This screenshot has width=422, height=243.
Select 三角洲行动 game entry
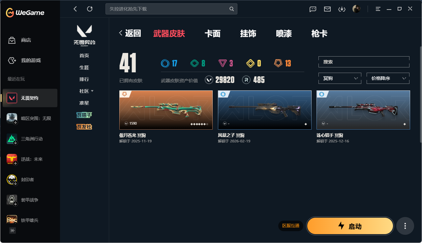[x=30, y=139]
